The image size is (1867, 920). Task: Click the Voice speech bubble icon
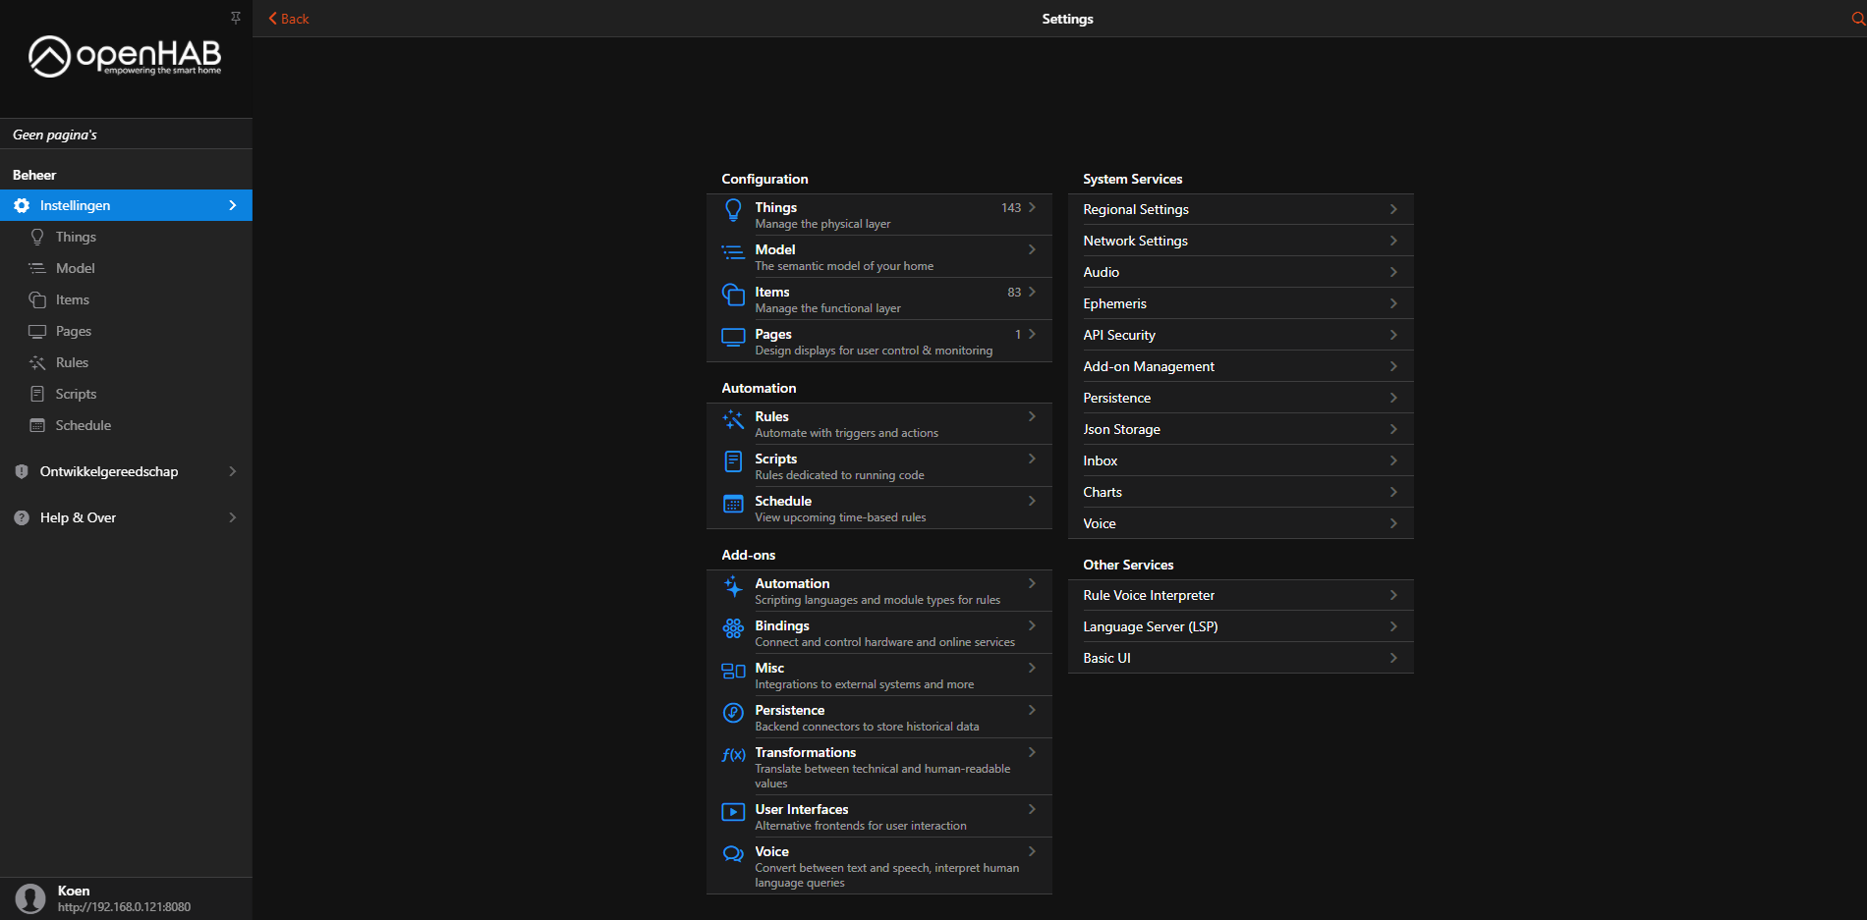[x=733, y=854]
